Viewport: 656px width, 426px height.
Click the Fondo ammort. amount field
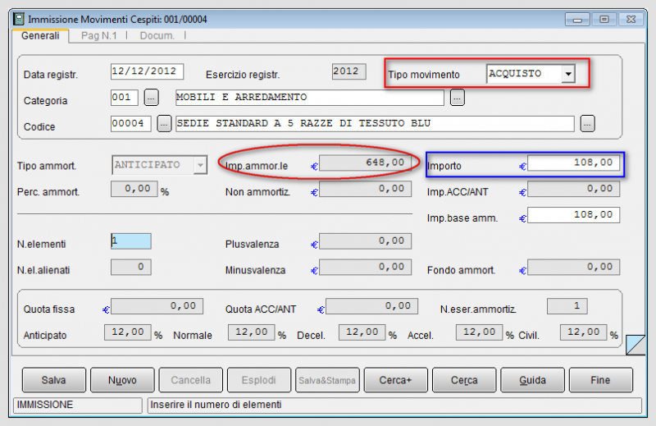573,268
